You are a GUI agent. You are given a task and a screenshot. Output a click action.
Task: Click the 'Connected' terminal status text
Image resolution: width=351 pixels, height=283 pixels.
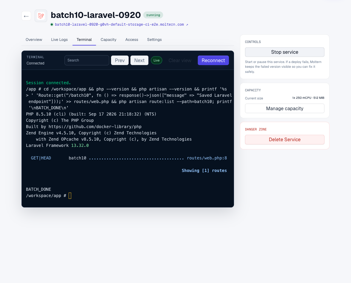(x=35, y=63)
